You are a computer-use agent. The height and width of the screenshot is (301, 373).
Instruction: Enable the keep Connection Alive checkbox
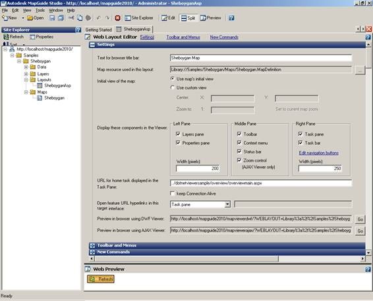pyautogui.click(x=173, y=193)
